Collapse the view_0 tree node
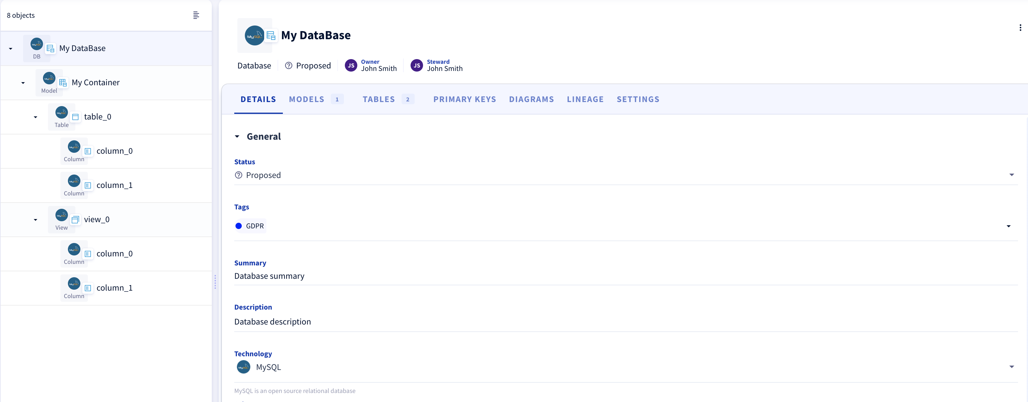 pos(36,220)
